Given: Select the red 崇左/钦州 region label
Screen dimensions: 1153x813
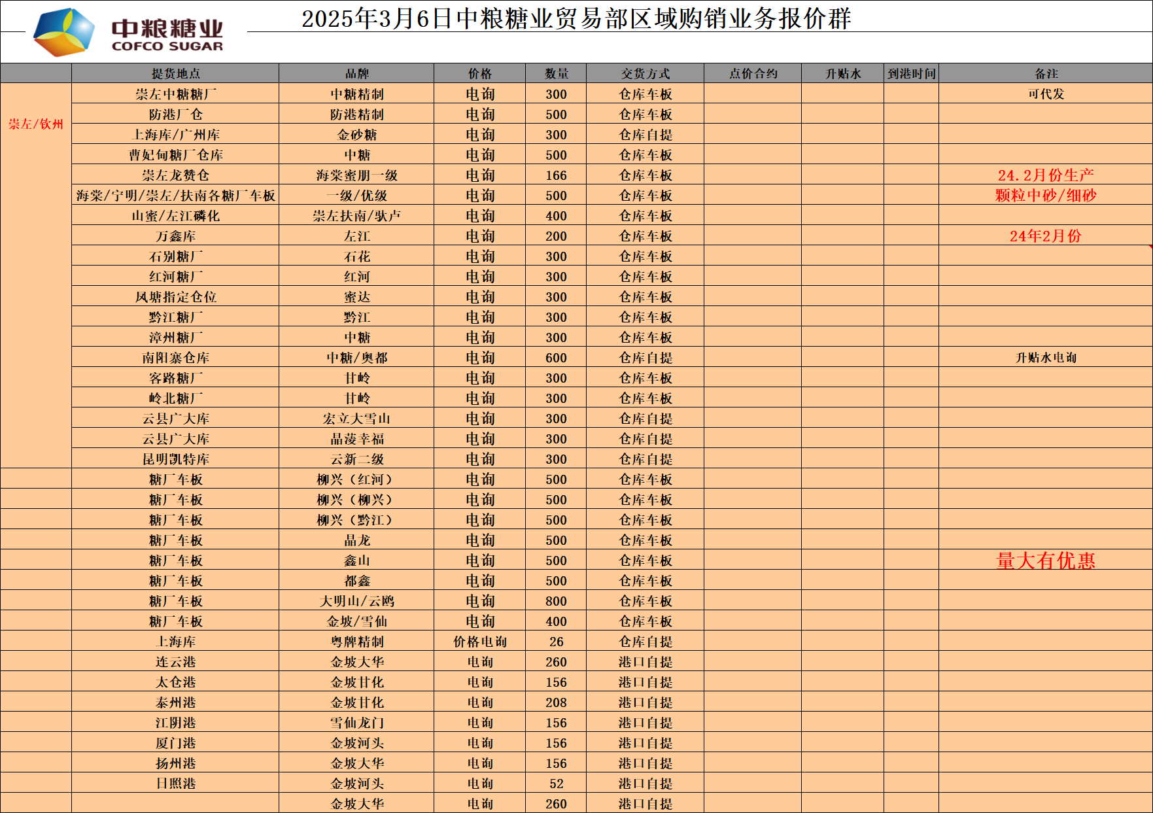Looking at the screenshot, I should [x=36, y=124].
